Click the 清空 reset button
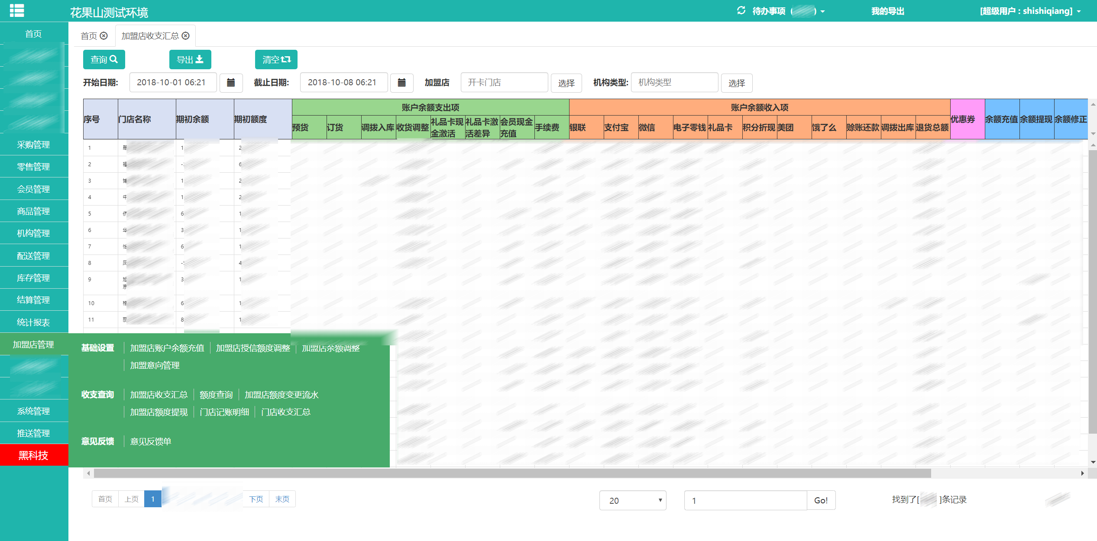 [276, 59]
